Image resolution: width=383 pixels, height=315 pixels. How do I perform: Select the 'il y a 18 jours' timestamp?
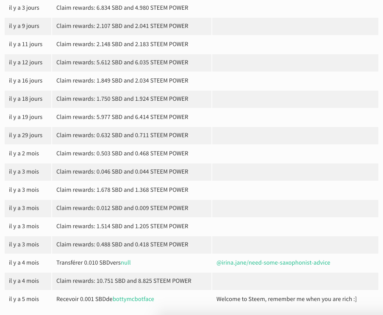[x=26, y=99]
